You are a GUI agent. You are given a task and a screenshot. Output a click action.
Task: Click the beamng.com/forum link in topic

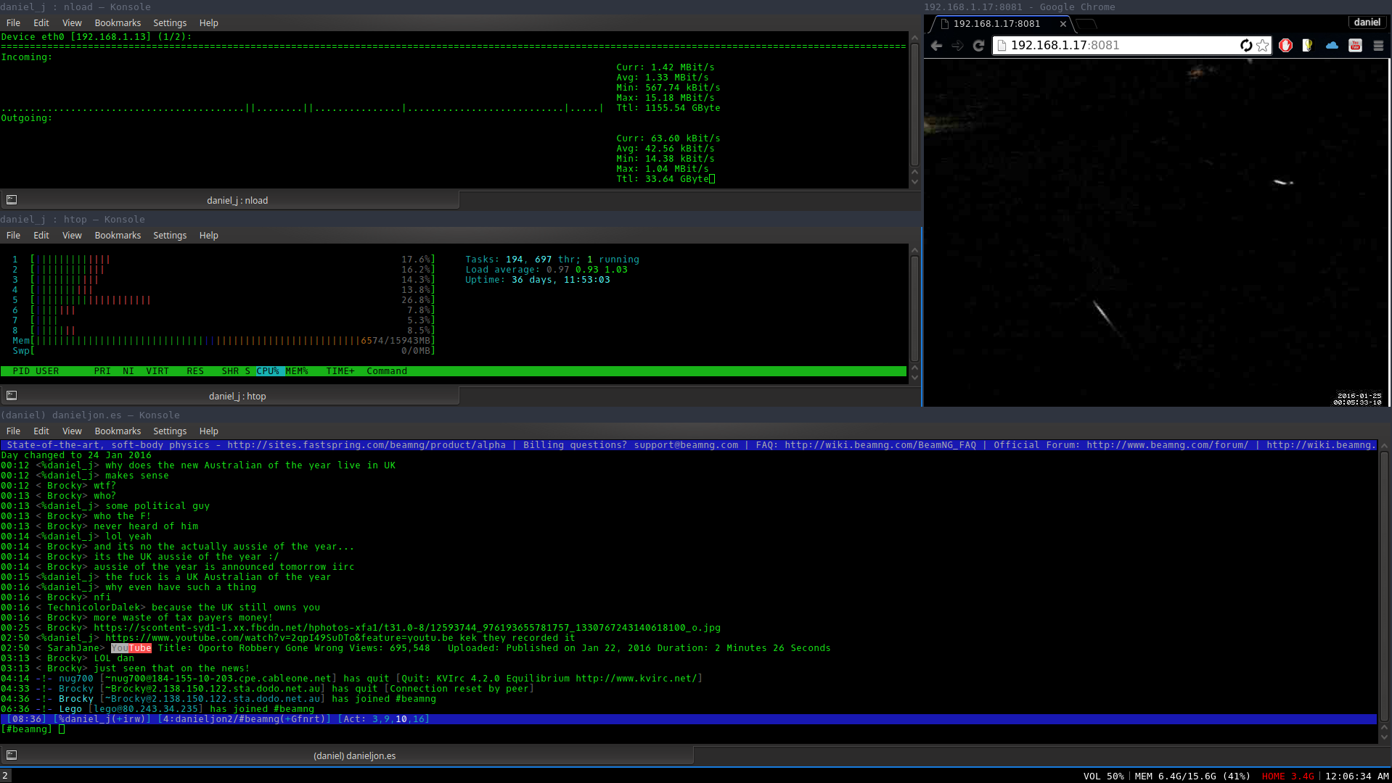(1168, 445)
